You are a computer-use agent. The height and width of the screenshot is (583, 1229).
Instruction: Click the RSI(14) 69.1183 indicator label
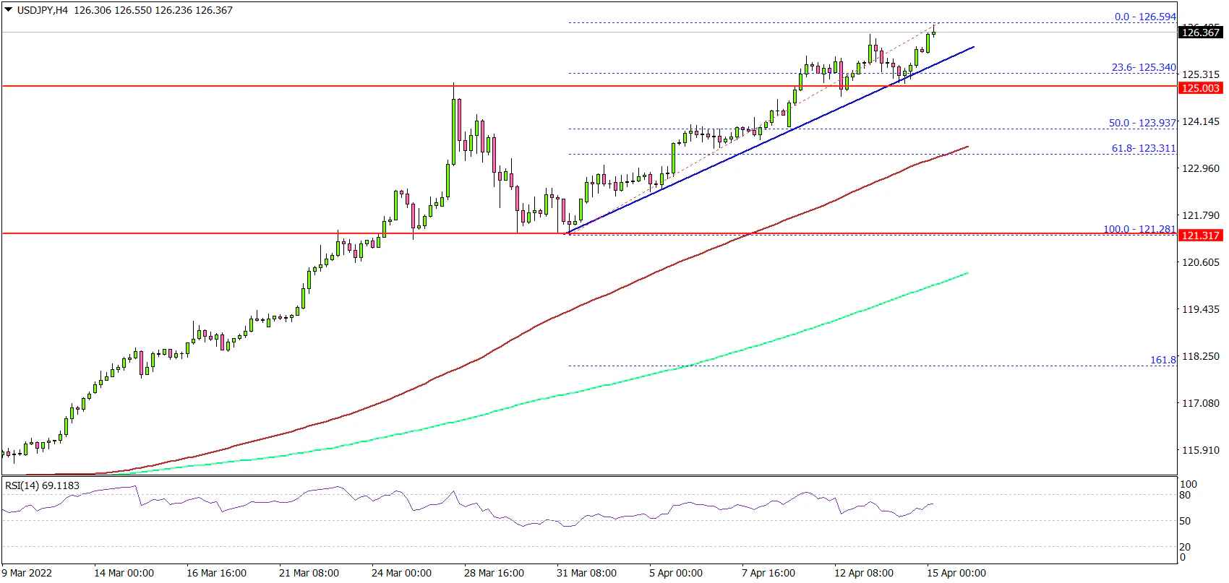point(42,485)
